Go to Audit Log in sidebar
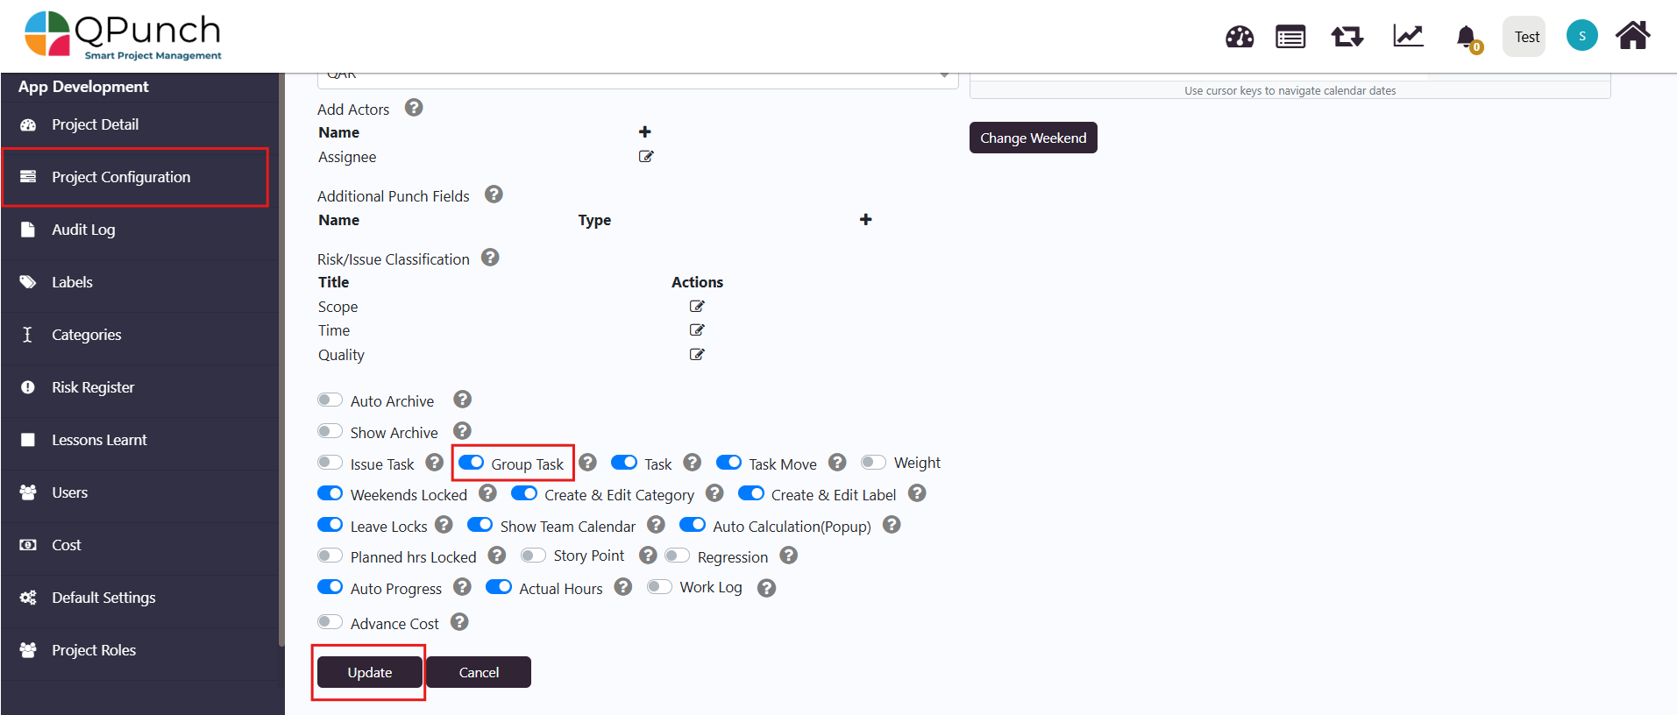The image size is (1677, 715). [x=83, y=230]
